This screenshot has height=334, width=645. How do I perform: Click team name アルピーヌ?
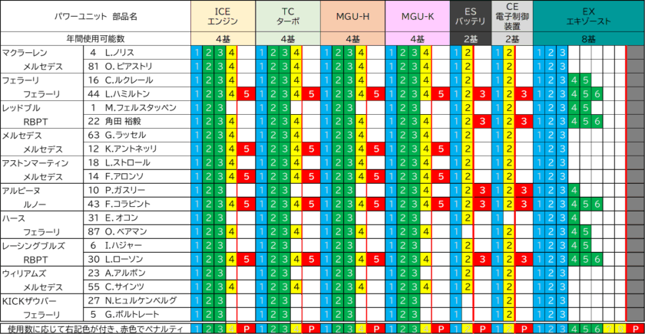[21, 191]
